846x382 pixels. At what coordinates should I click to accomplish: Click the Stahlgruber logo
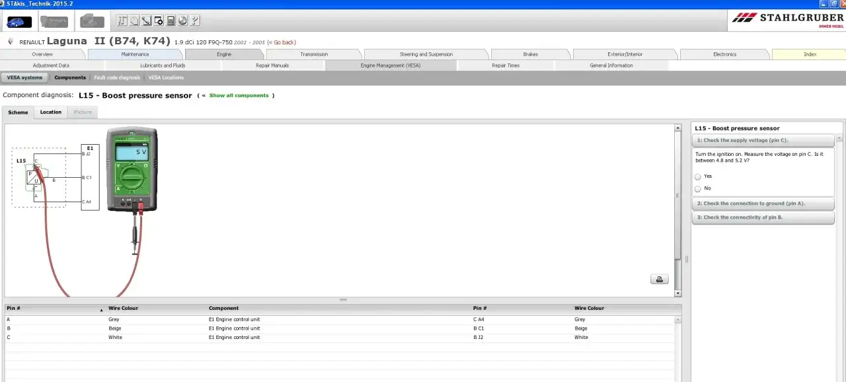coord(788,20)
